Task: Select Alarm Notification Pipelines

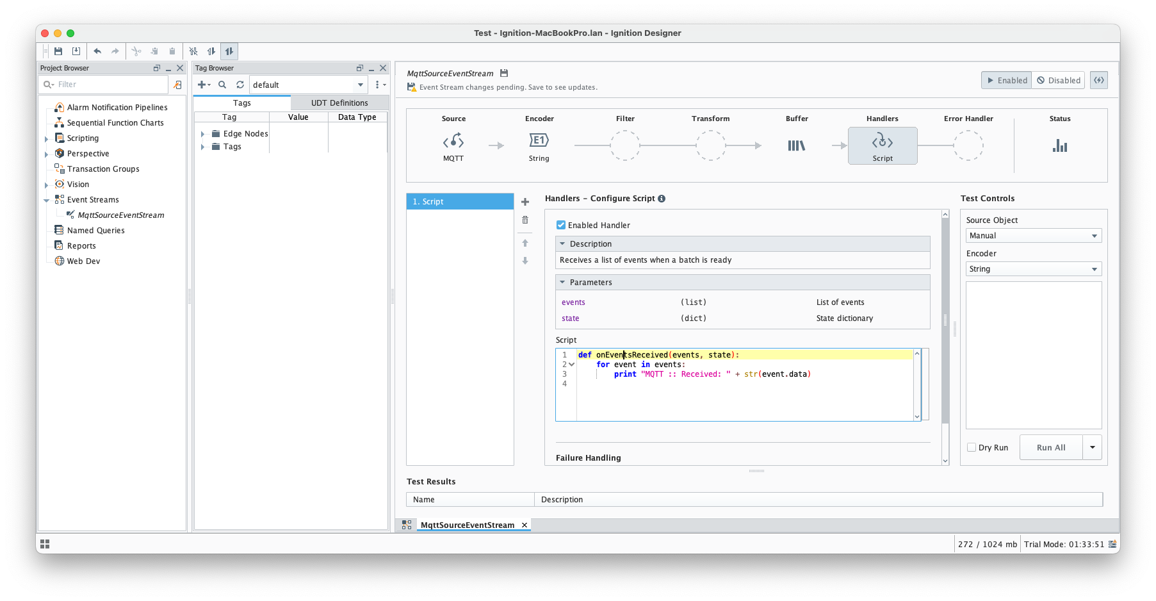Action: tap(117, 108)
